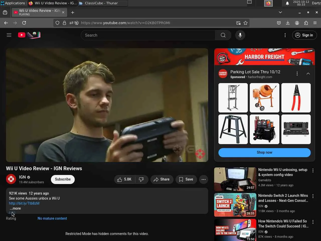Select the Wii U Video Review tab
Viewport: 321px width, 241px height.
click(x=39, y=12)
